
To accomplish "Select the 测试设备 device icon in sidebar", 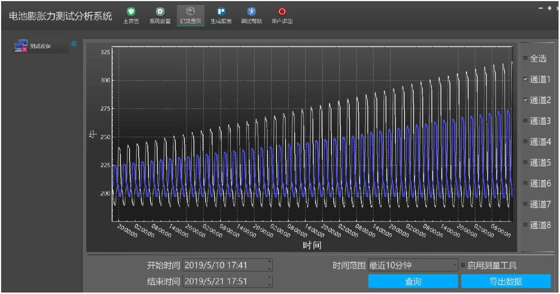I will (21, 46).
